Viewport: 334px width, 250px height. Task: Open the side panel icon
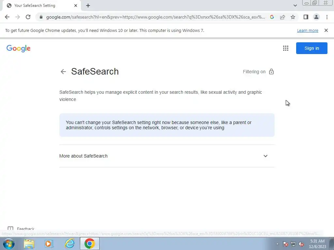(306, 17)
